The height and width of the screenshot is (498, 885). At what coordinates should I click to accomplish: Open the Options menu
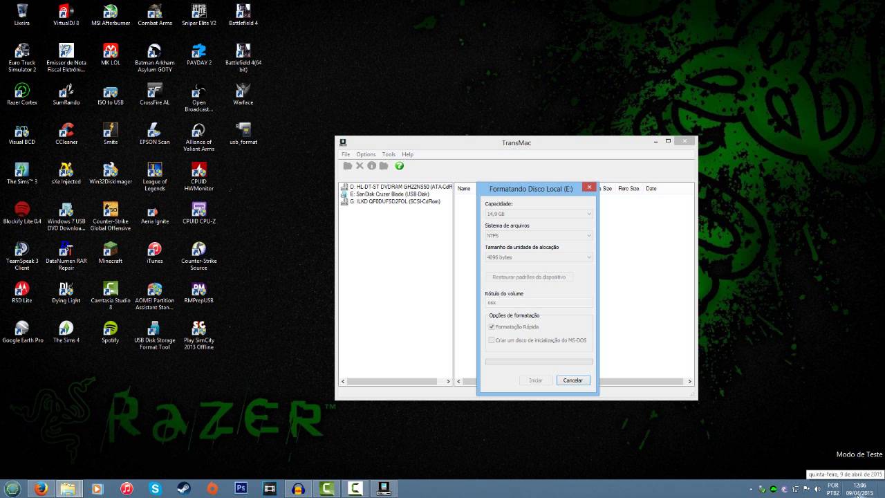[x=366, y=154]
